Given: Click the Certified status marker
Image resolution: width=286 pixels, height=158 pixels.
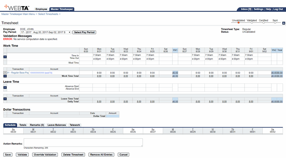Looking at the screenshot, I should pyautogui.click(x=263, y=22).
